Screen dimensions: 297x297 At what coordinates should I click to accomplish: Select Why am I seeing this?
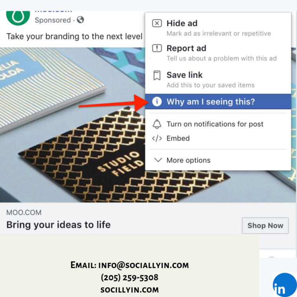218,101
